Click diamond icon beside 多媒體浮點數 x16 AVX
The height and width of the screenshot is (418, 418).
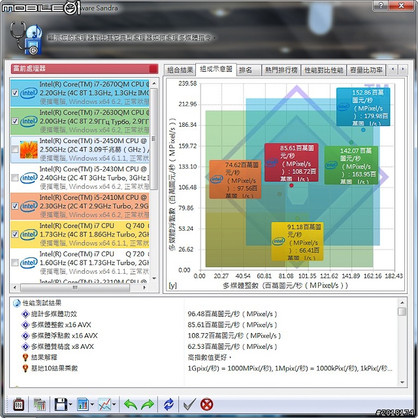[25, 336]
